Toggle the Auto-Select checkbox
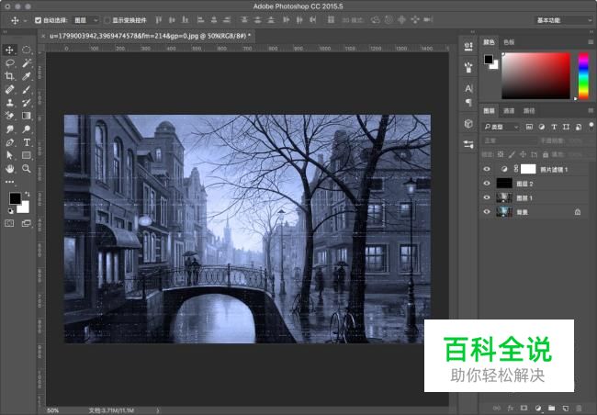597x415 pixels. (x=38, y=20)
